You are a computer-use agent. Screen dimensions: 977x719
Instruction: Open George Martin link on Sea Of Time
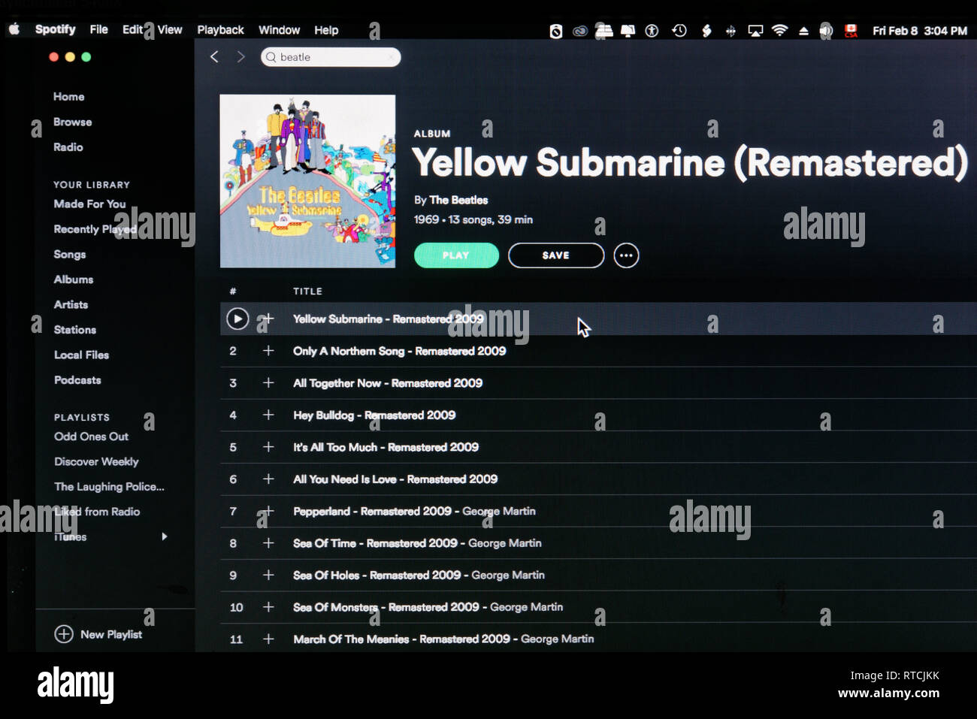(x=505, y=543)
